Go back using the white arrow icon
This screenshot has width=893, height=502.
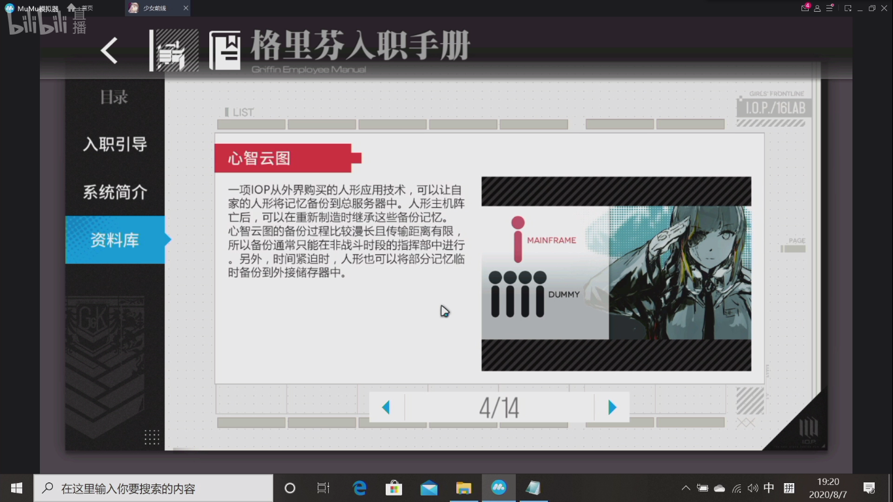(x=109, y=50)
